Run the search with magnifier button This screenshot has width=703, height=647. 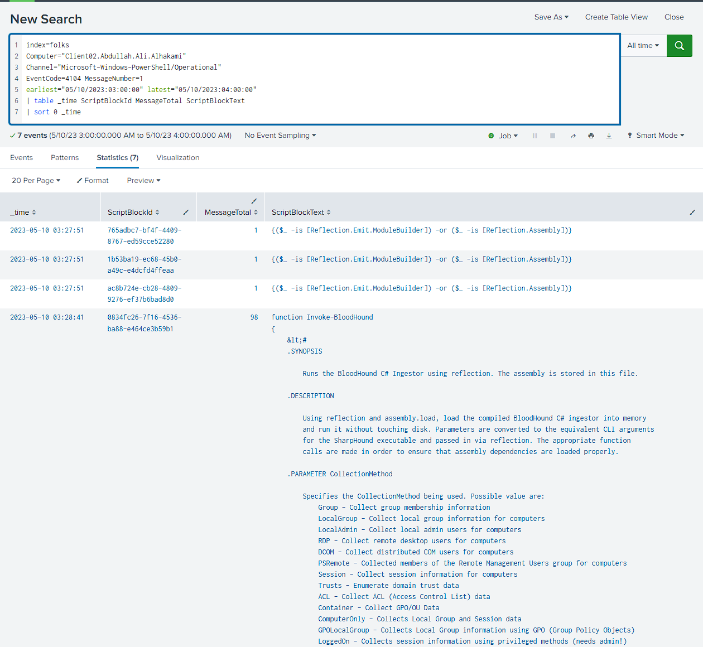pos(679,46)
